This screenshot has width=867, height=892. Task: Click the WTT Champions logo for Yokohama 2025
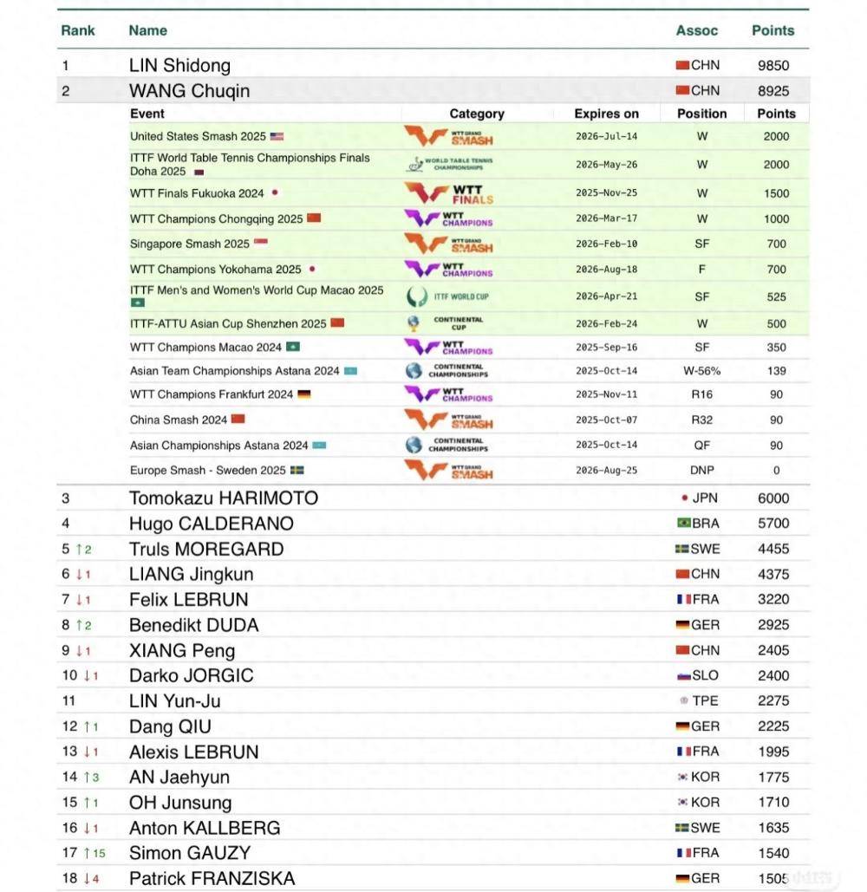click(x=448, y=269)
